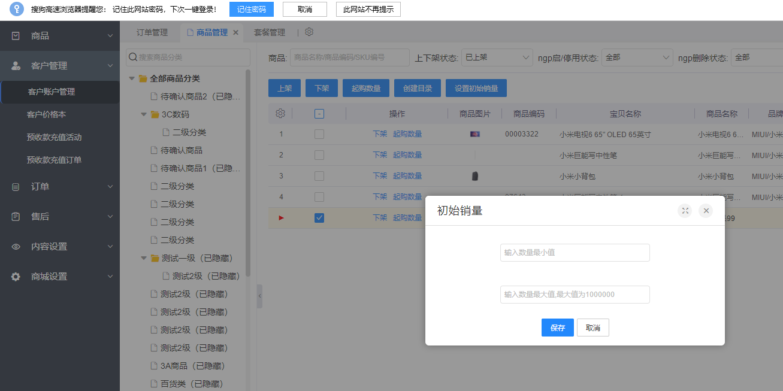
Task: Click the 设置初始销量 button
Action: click(476, 88)
